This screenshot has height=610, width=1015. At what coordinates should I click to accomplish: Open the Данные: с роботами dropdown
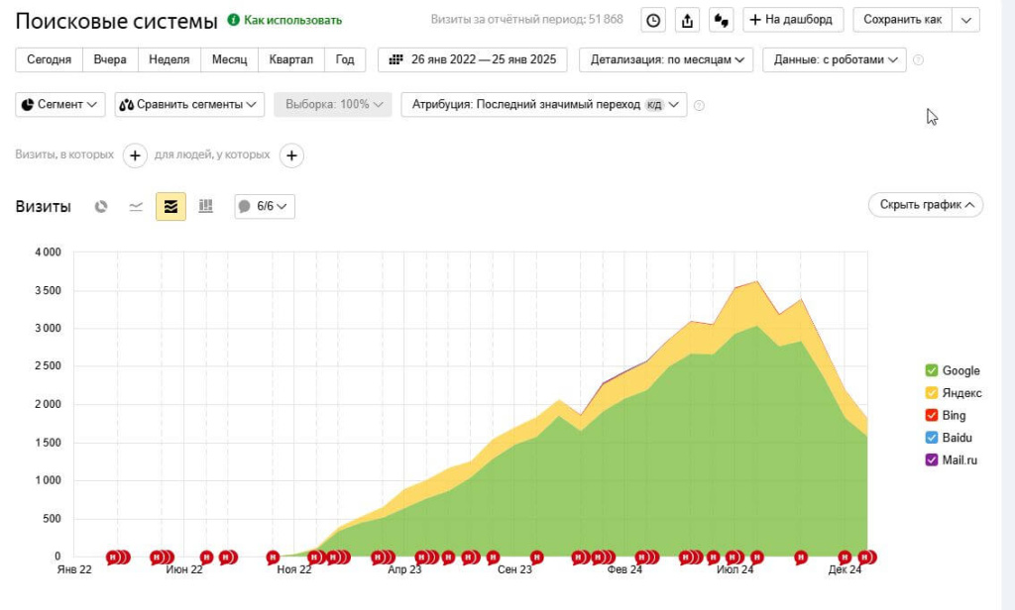coord(835,59)
